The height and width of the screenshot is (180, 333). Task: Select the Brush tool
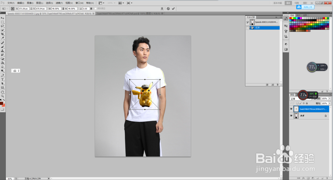pos(3,47)
